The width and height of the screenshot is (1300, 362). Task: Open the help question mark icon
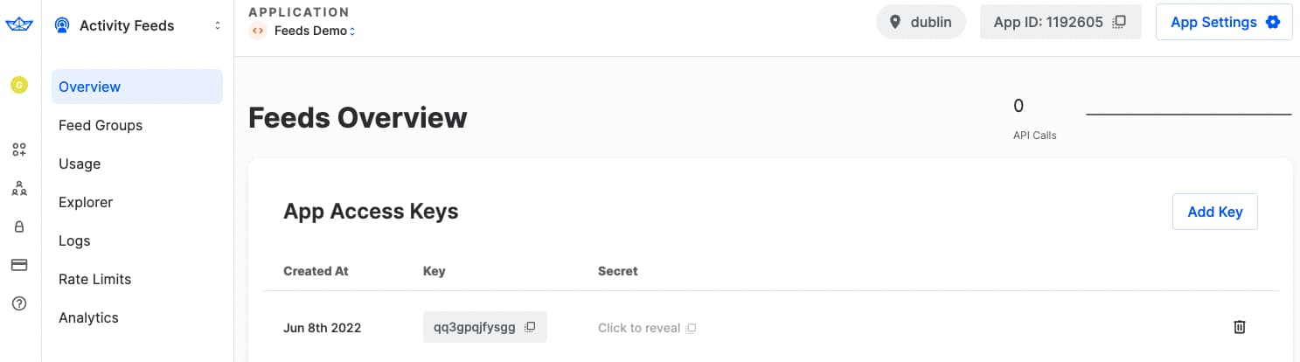pos(18,303)
